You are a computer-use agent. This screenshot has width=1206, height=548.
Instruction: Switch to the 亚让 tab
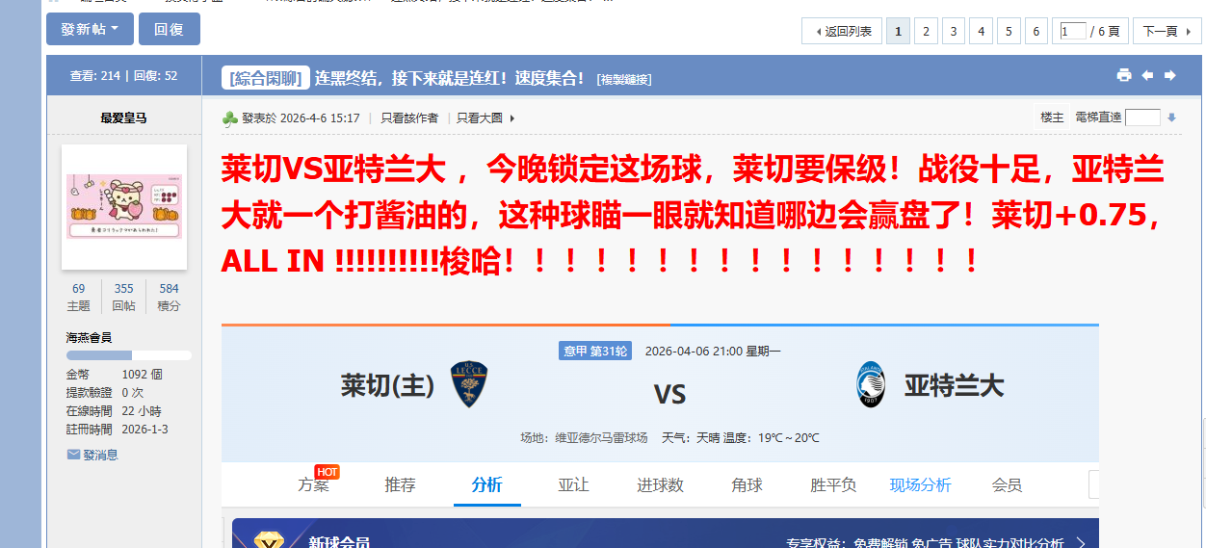(573, 485)
